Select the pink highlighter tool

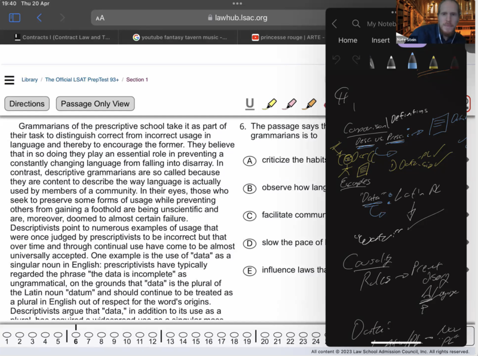(289, 104)
